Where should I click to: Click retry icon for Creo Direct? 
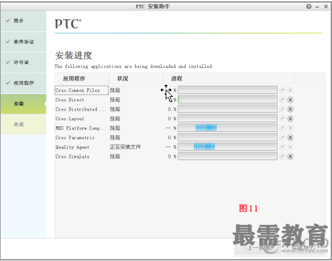point(283,99)
